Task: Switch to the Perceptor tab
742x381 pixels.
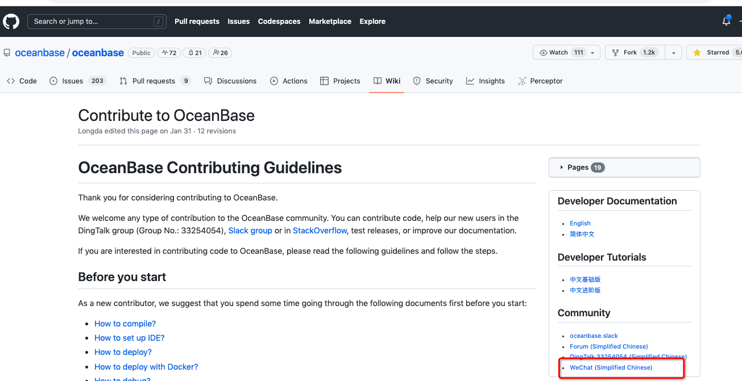Action: tap(540, 81)
